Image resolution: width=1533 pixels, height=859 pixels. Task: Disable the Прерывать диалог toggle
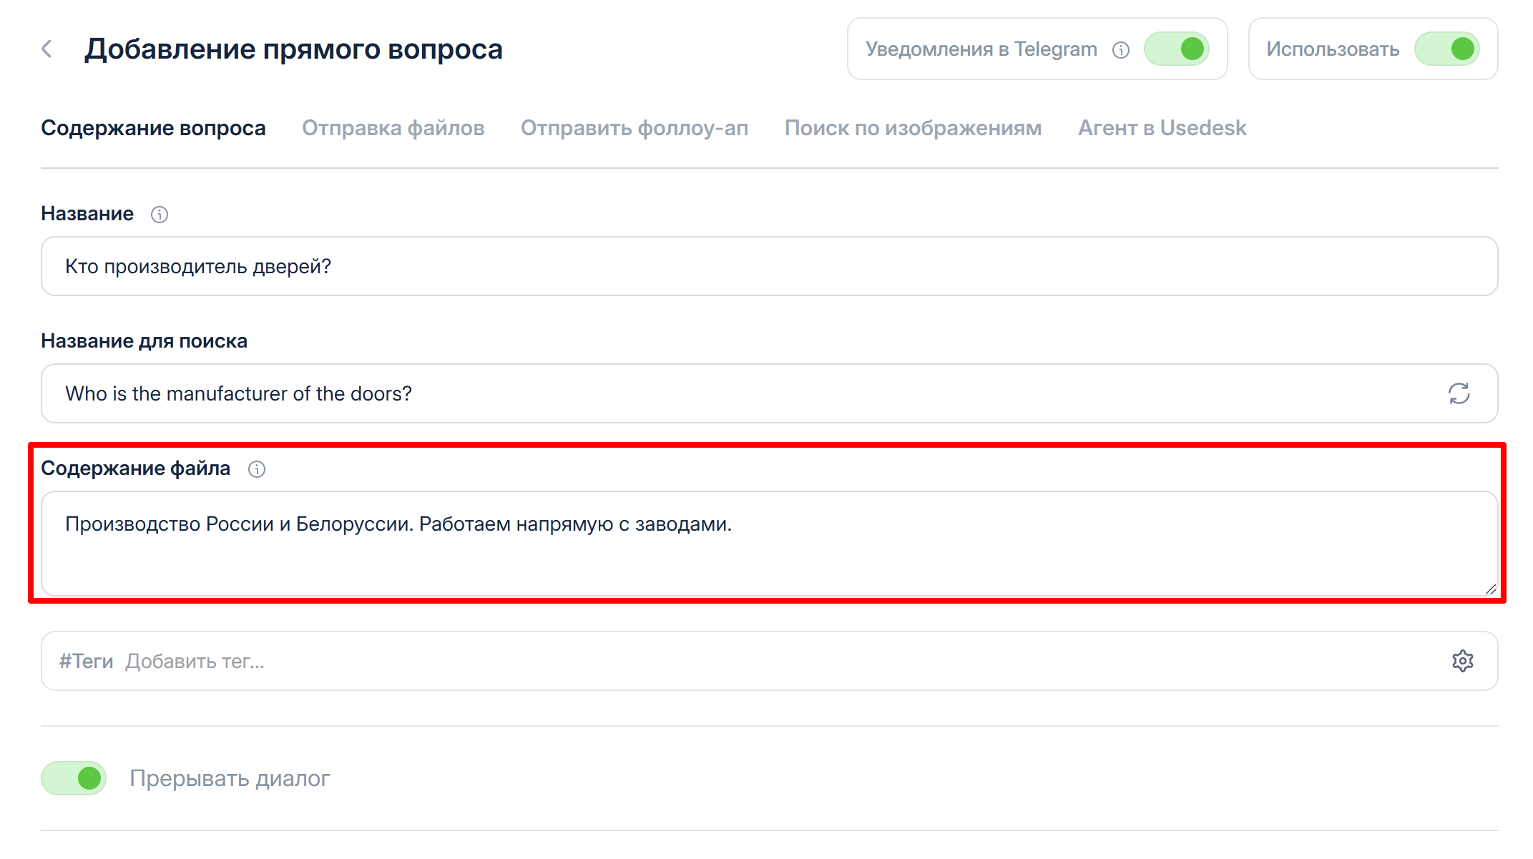pyautogui.click(x=74, y=778)
